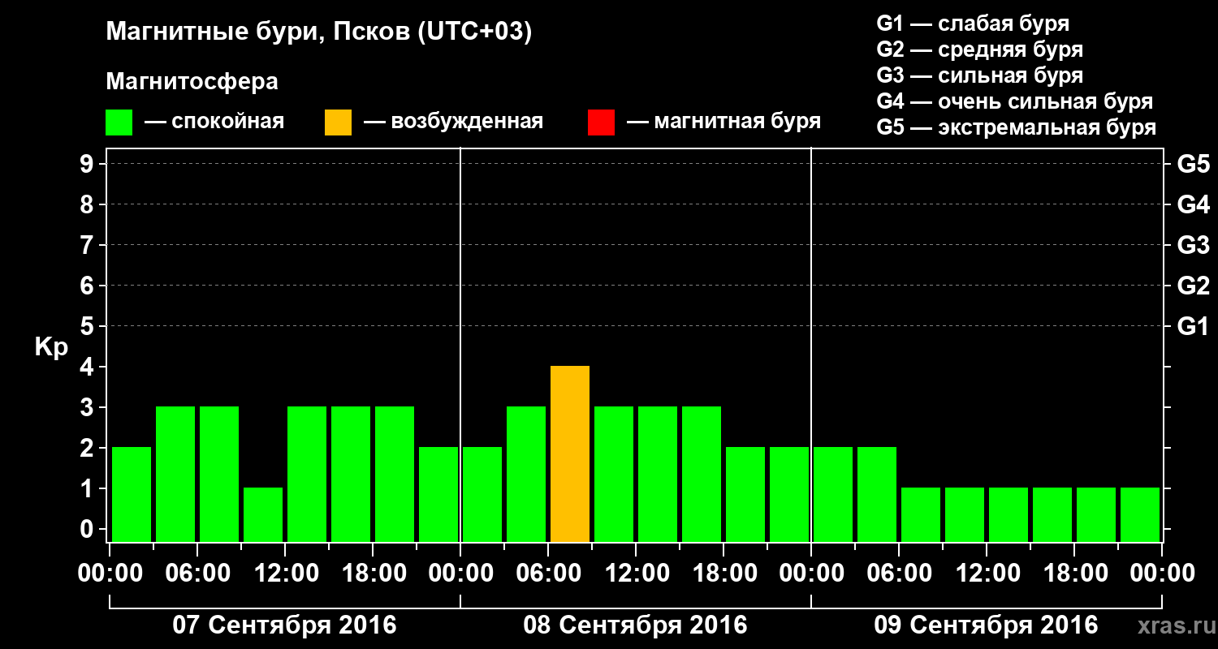Viewport: 1218px width, 649px height.
Task: Select the only Kp 1 bar on 07 Сентября
Action: click(263, 514)
